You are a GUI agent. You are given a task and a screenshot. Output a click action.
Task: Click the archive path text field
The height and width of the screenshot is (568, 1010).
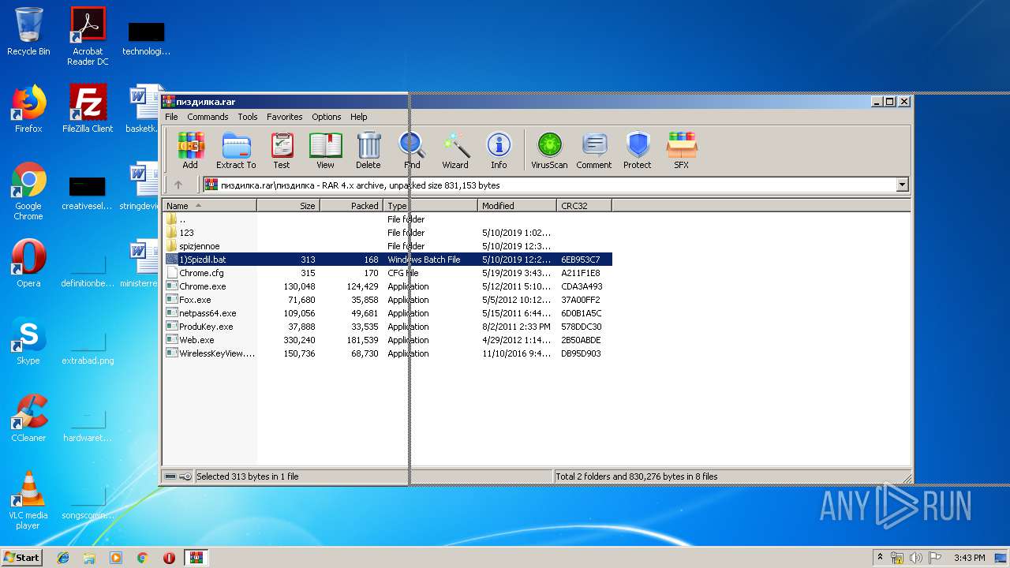548,185
